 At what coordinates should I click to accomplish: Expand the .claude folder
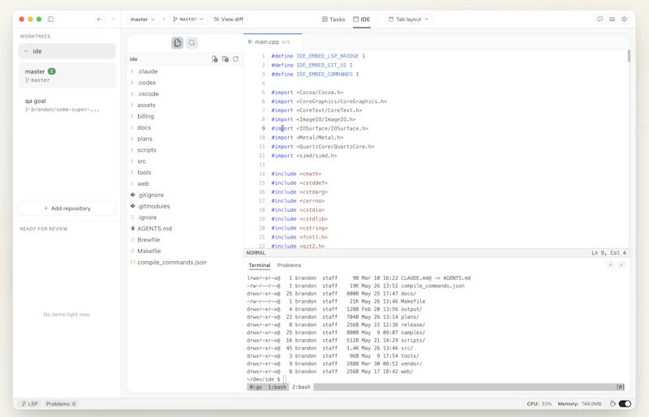(x=132, y=71)
